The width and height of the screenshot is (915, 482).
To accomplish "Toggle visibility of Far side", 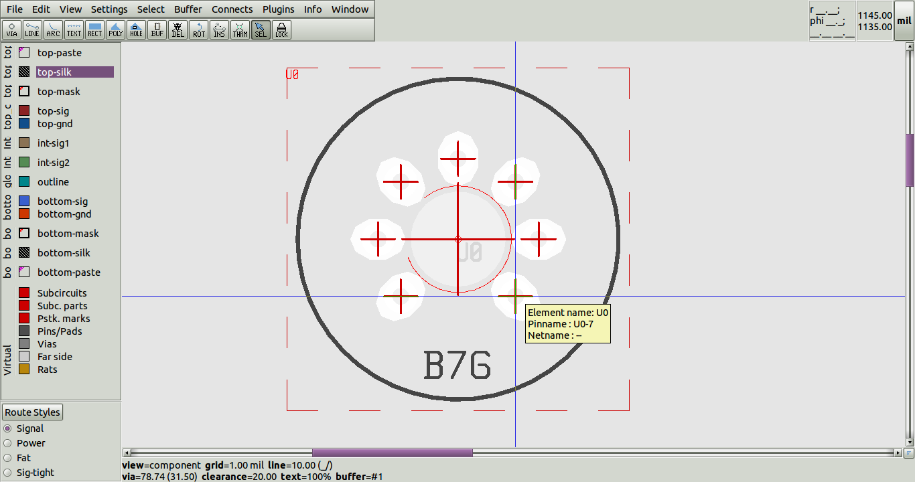I will pos(24,357).
